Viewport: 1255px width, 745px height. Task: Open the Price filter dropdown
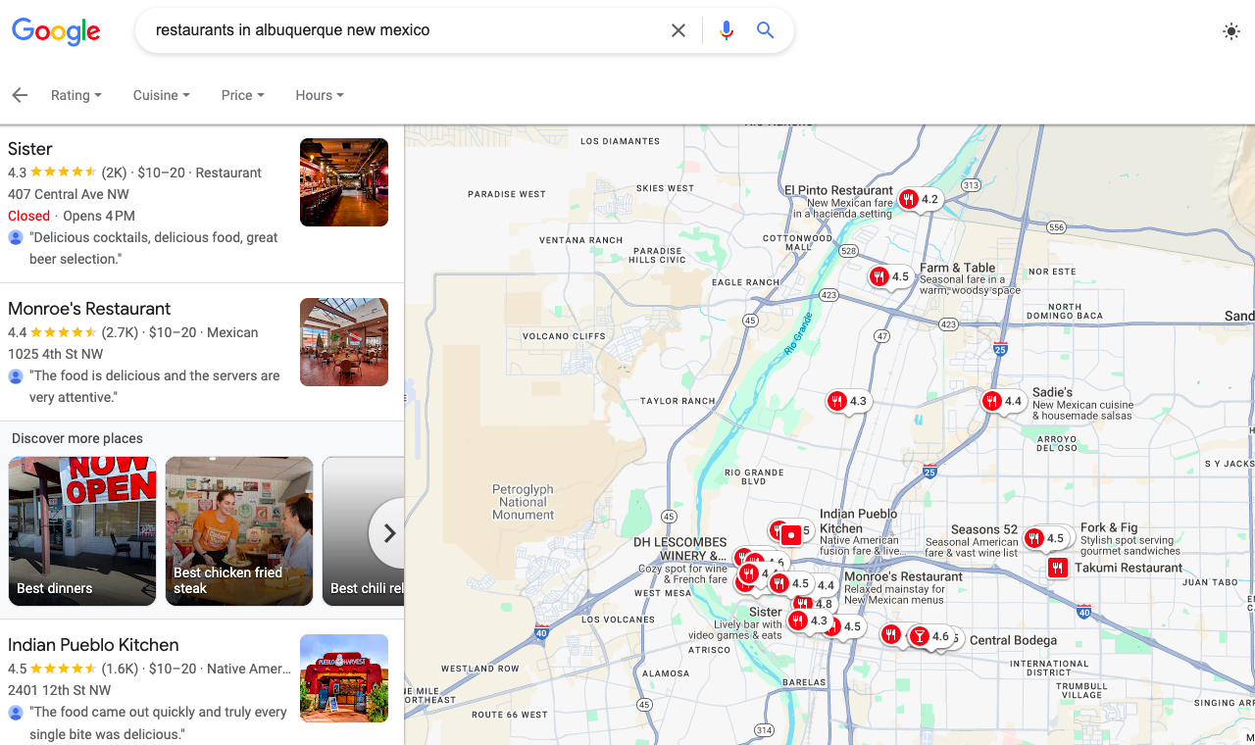(243, 95)
